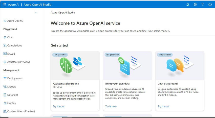
Task: Try it now under Bring your own data
Action: (x=111, y=106)
